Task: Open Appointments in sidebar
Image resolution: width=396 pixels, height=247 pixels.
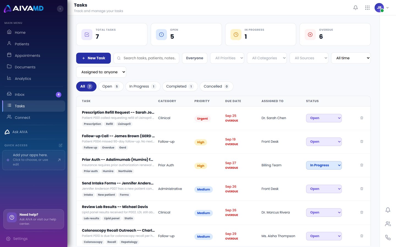Action: 34,56
